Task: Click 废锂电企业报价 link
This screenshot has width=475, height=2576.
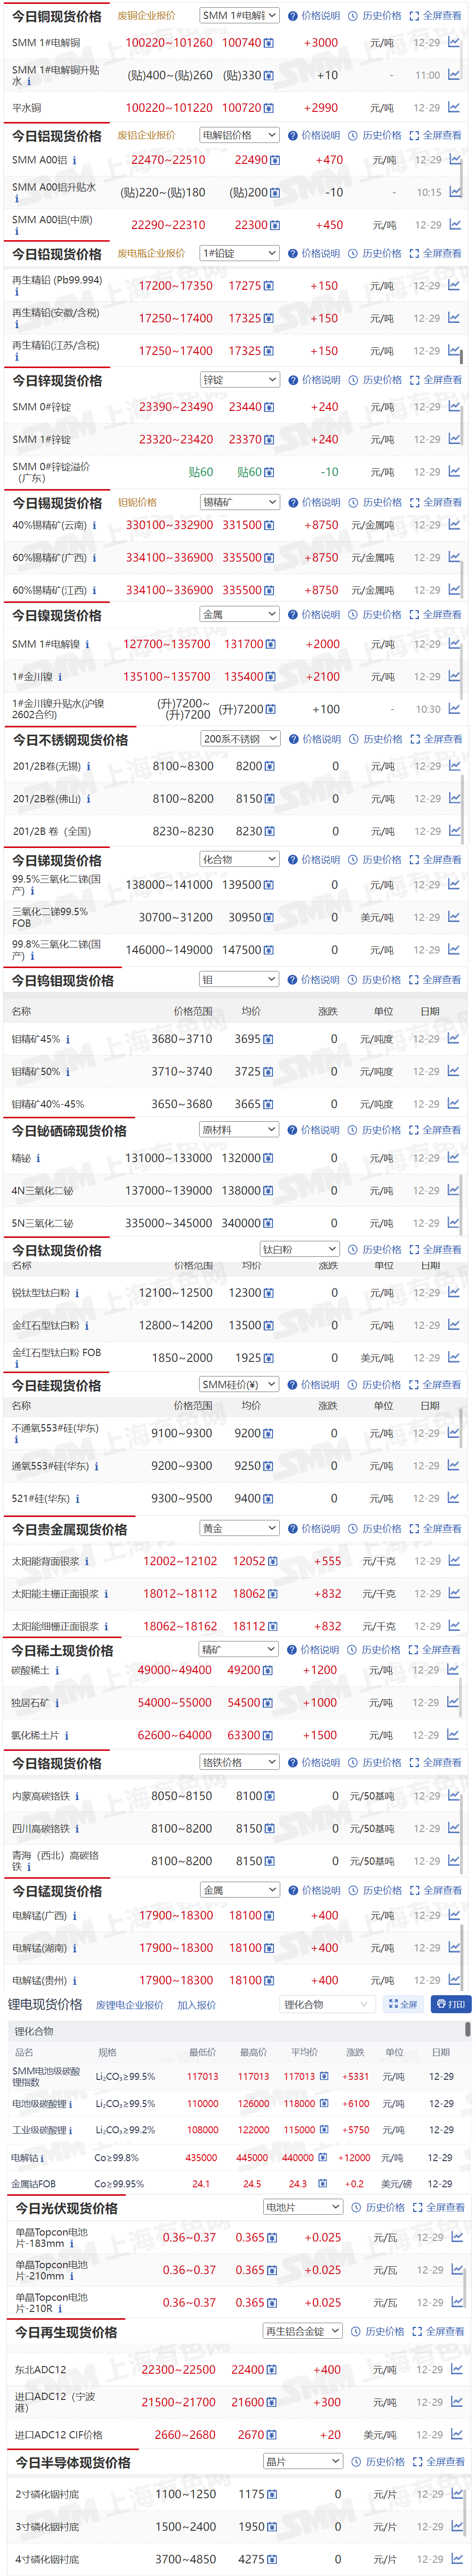Action: (130, 2005)
